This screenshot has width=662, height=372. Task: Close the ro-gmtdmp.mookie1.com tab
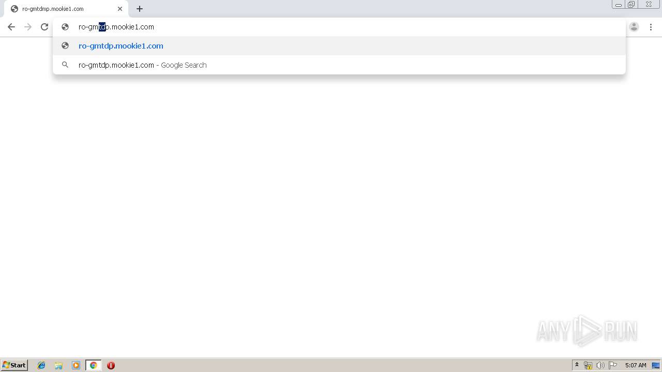click(x=120, y=9)
